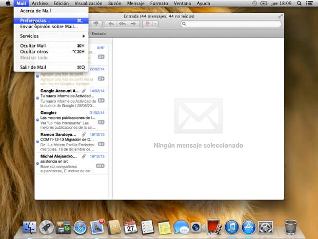Choose Salir de Mail
318x239 pixels.
coord(51,67)
